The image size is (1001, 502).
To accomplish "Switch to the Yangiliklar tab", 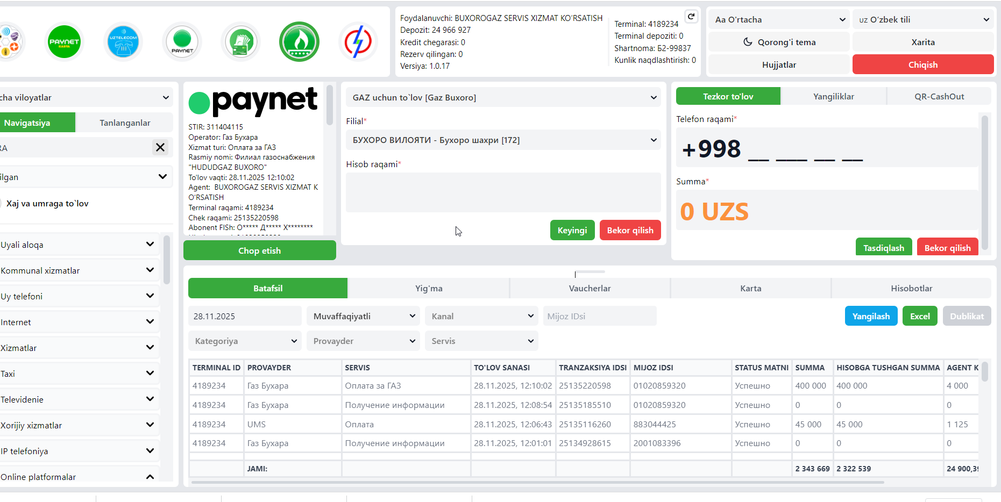I will tap(833, 96).
